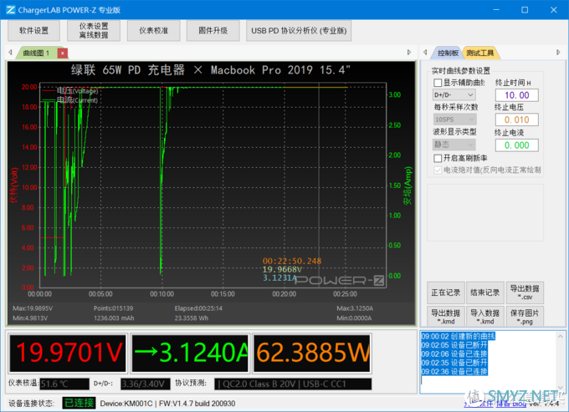Screen dimensions: 569x412
Task: Click the 电流(Current) legend entry
Action: [x=70, y=100]
